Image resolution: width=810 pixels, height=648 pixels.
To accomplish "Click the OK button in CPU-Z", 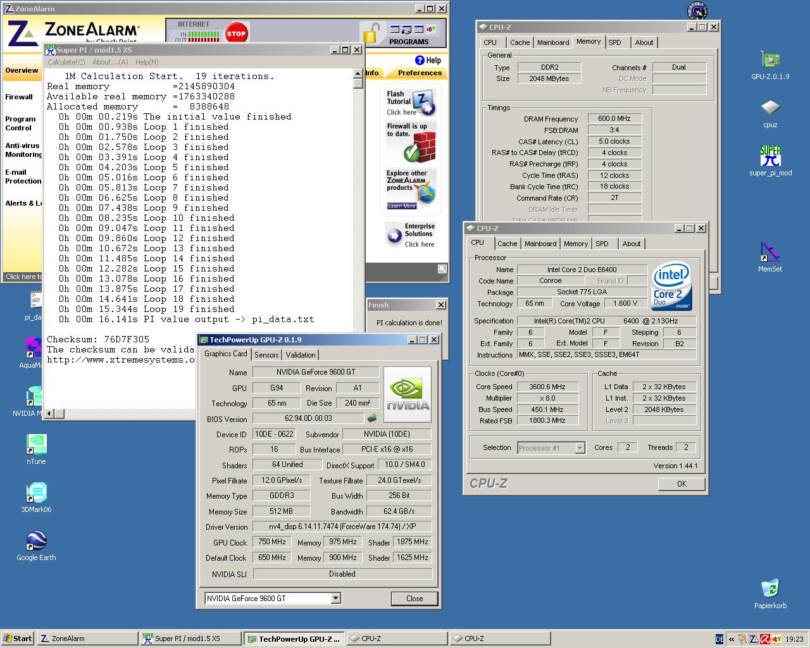I will coord(681,483).
